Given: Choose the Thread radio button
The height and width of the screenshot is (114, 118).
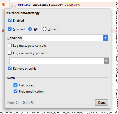Looking at the screenshot, I should tap(44, 29).
